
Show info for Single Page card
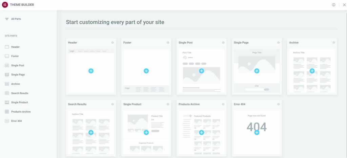(x=279, y=43)
